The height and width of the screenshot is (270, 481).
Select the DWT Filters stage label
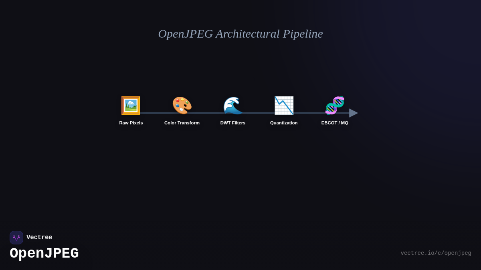233,123
